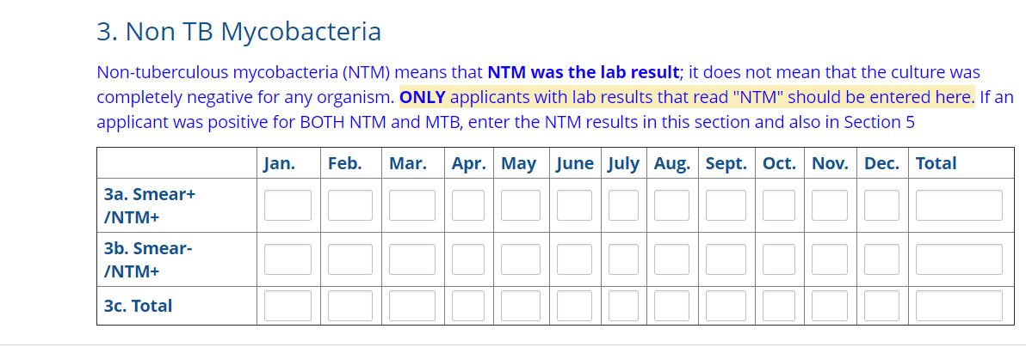The image size is (1026, 347).
Task: Click the 3b Smear-/NTM+ February input
Action: (350, 259)
